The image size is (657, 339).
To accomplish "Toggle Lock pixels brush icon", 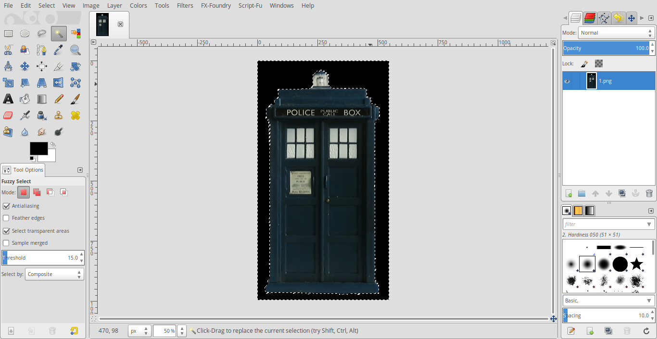I will (x=584, y=63).
